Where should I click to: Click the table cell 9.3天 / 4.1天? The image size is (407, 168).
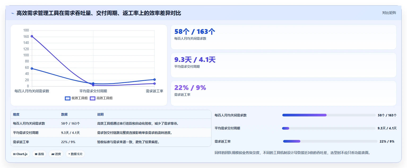(70, 133)
